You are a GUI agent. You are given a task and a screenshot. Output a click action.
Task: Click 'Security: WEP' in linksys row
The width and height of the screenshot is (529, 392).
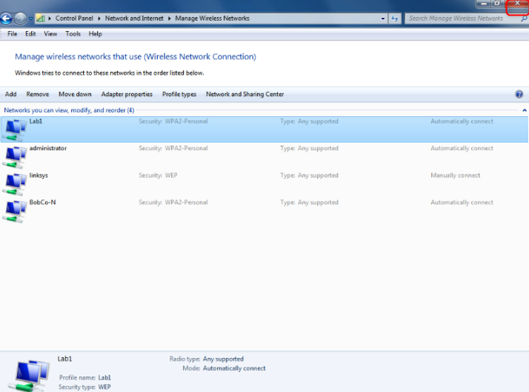(x=158, y=175)
